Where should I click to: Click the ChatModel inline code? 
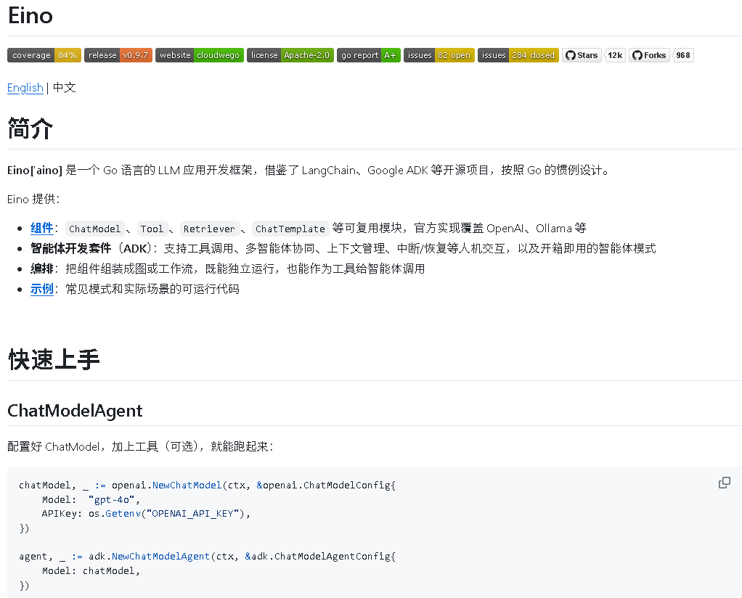(95, 229)
